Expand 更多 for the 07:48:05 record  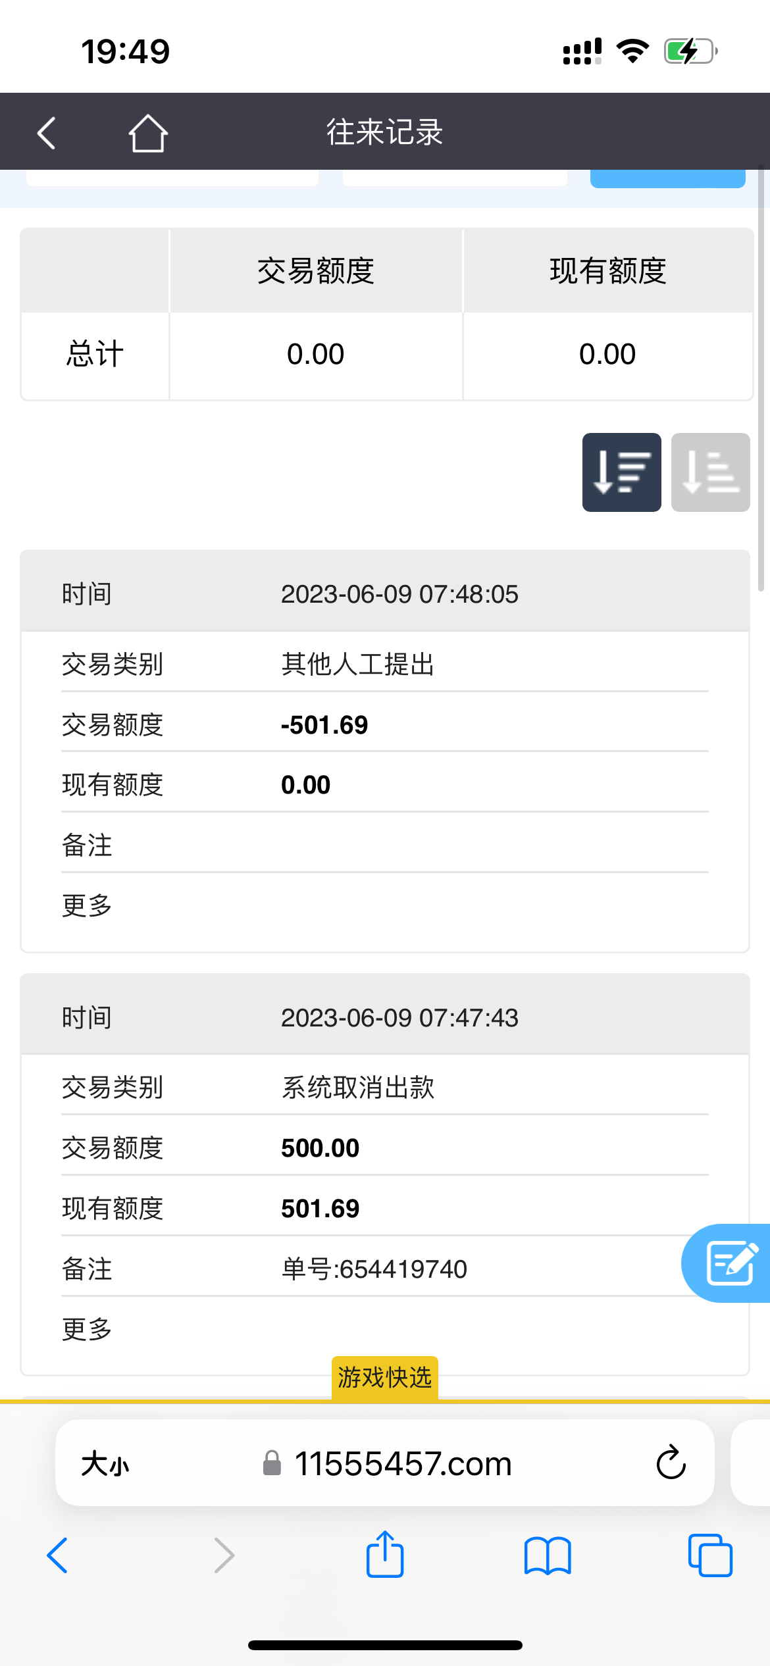pos(87,905)
